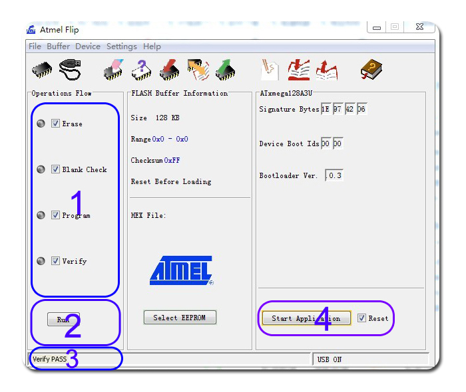This screenshot has width=466, height=392.
Task: Open the Buffer menu
Action: pos(59,47)
